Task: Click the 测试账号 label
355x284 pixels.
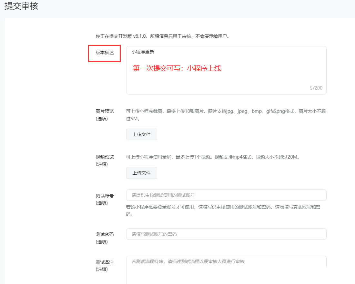Action: pyautogui.click(x=105, y=196)
